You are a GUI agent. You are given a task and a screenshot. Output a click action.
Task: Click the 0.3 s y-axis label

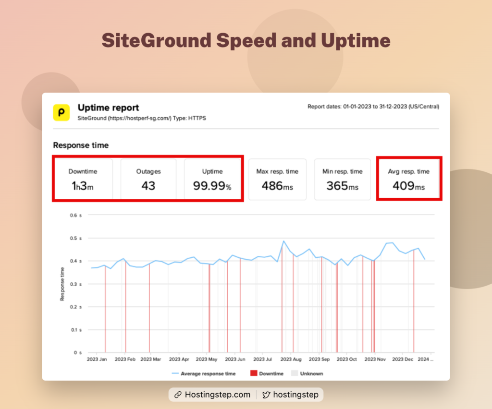pyautogui.click(x=75, y=284)
